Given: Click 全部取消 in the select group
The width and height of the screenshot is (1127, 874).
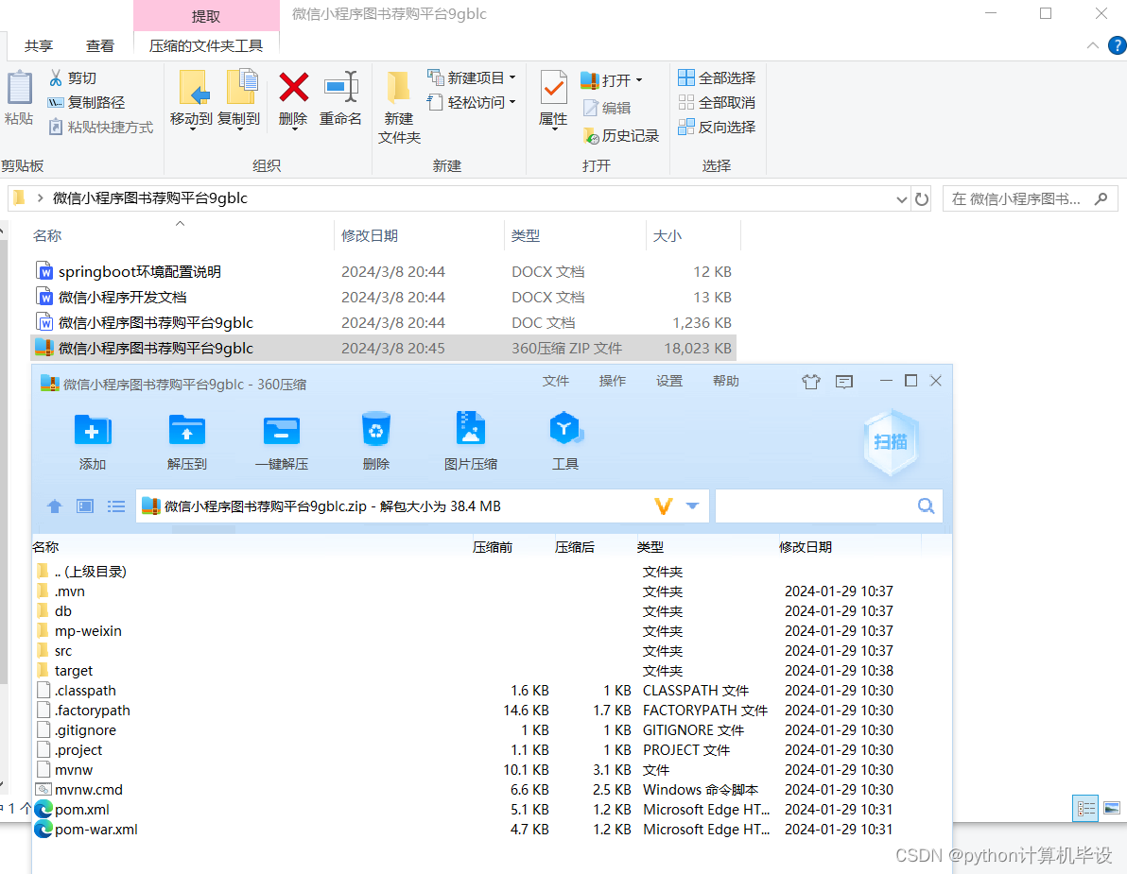Looking at the screenshot, I should pos(717,103).
